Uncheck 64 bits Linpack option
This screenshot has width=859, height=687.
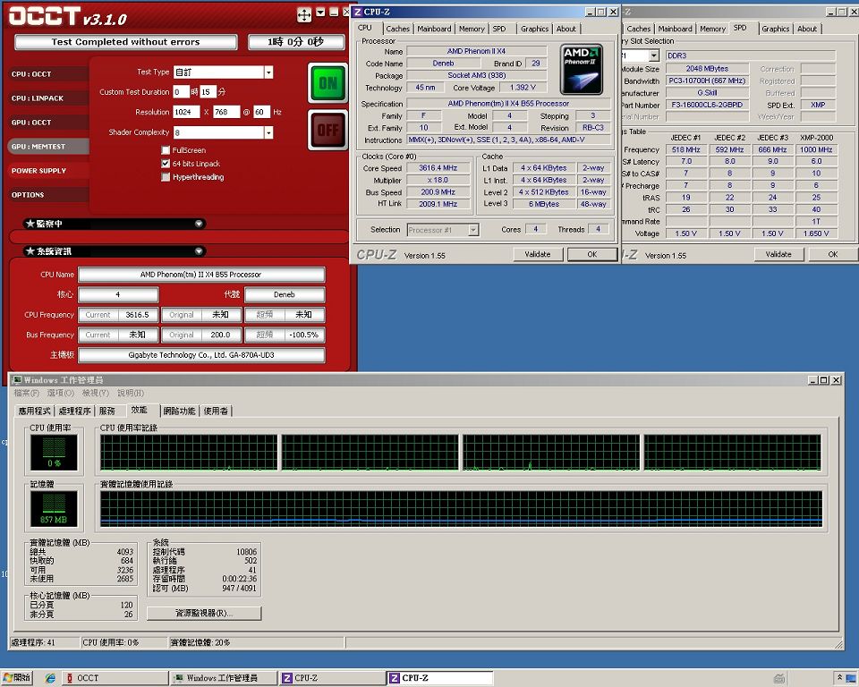pos(166,164)
